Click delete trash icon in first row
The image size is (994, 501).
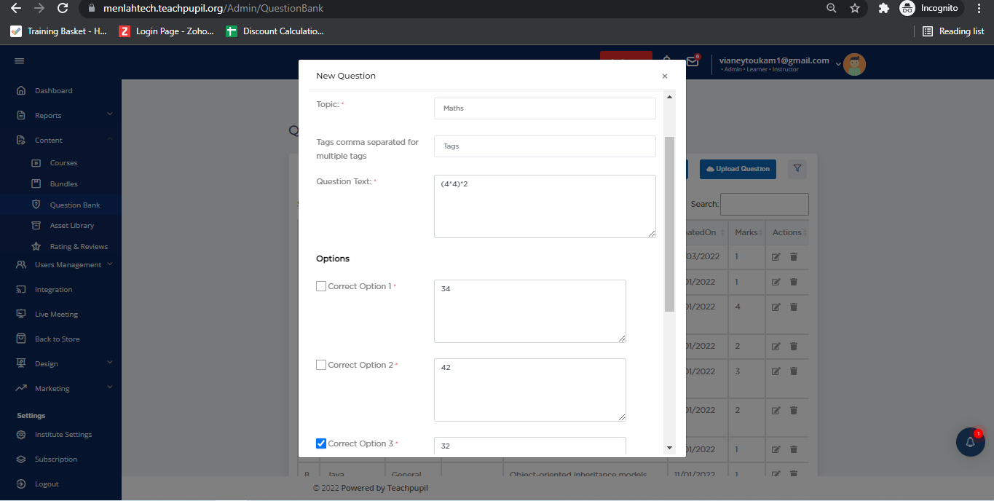[794, 257]
